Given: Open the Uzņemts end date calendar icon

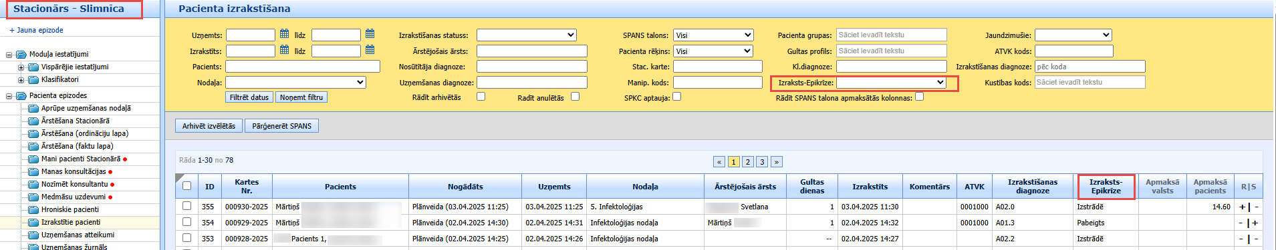Looking at the screenshot, I should click(370, 34).
